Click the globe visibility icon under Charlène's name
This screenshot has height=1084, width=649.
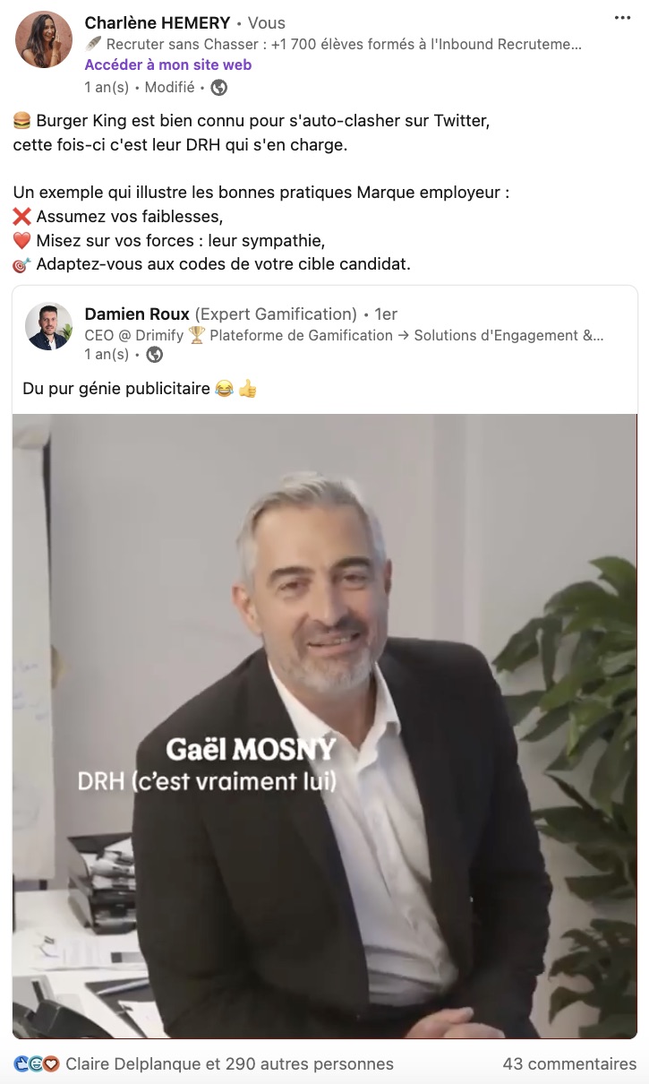218,88
